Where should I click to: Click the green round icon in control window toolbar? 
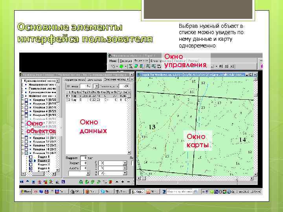(x=121, y=66)
